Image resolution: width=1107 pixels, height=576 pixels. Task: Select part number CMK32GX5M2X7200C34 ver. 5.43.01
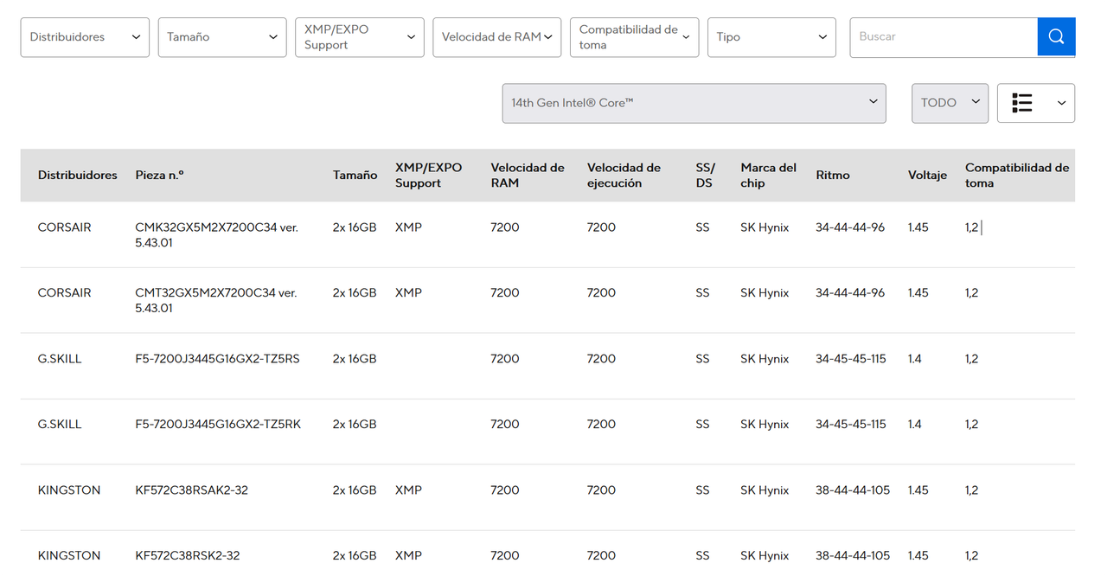point(216,235)
